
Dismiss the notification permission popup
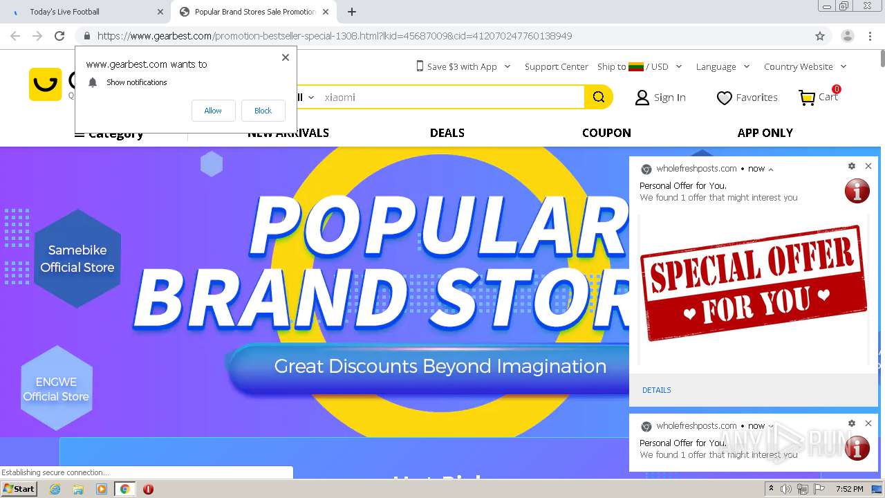(x=286, y=57)
